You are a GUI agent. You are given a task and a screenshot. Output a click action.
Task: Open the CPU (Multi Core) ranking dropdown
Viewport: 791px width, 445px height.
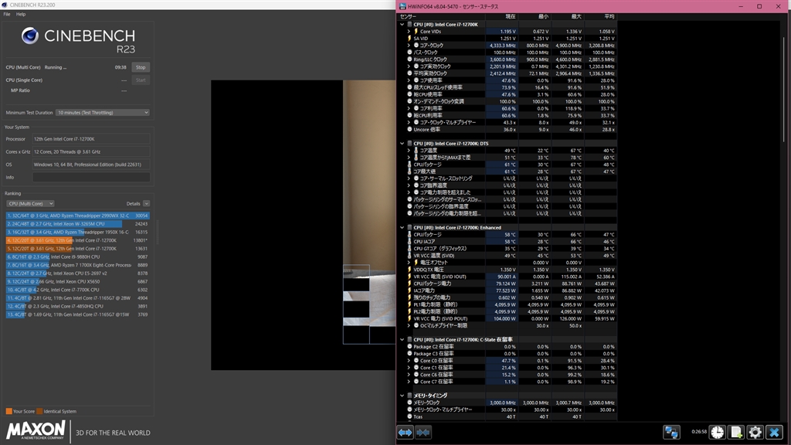pos(30,204)
